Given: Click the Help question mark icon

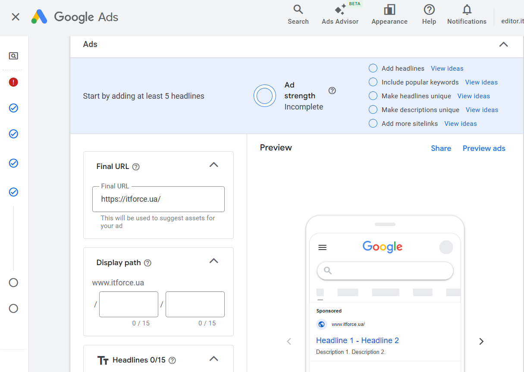Looking at the screenshot, I should [429, 10].
